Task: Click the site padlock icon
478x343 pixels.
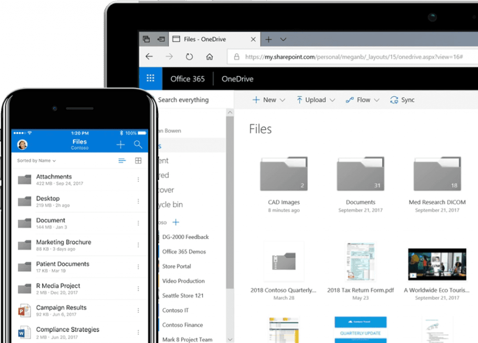Action: [x=236, y=56]
